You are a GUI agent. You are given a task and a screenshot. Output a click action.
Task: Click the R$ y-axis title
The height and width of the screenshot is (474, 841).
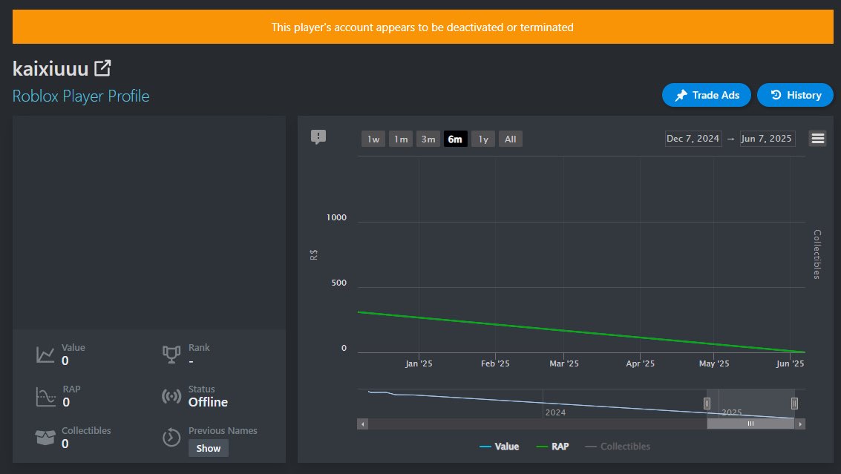314,254
